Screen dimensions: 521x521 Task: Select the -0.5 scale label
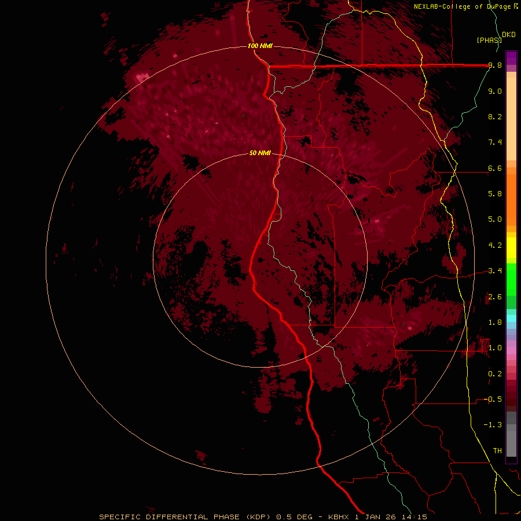[493, 399]
